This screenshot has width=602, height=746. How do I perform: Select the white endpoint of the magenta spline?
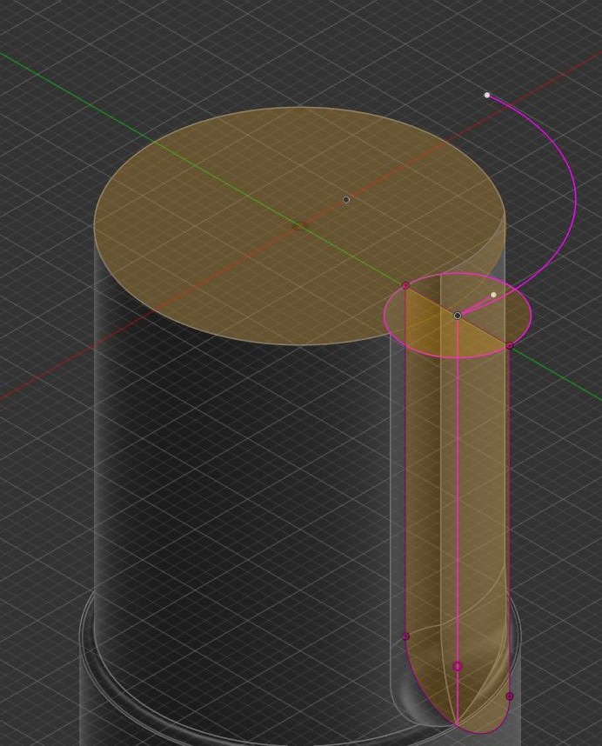(x=487, y=95)
